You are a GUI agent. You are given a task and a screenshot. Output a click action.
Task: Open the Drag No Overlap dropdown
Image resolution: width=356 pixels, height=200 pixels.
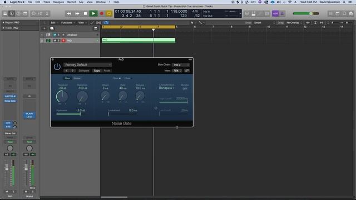294,23
